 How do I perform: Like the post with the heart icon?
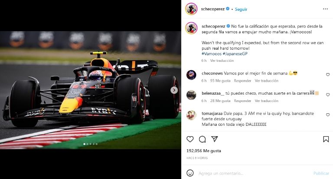point(190,139)
